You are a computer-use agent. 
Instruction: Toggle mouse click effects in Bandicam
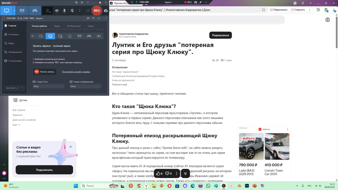[x=72, y=11]
